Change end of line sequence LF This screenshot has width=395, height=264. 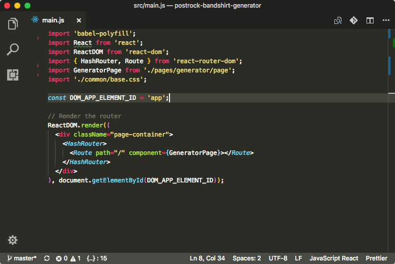[298, 258]
